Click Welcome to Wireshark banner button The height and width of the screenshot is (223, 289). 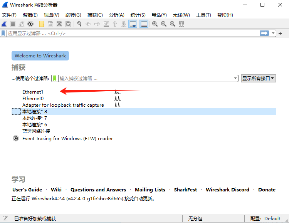40,56
